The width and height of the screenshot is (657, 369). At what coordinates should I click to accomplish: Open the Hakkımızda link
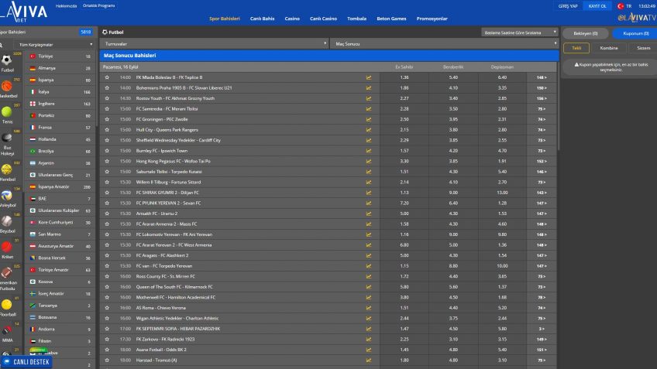click(x=66, y=6)
